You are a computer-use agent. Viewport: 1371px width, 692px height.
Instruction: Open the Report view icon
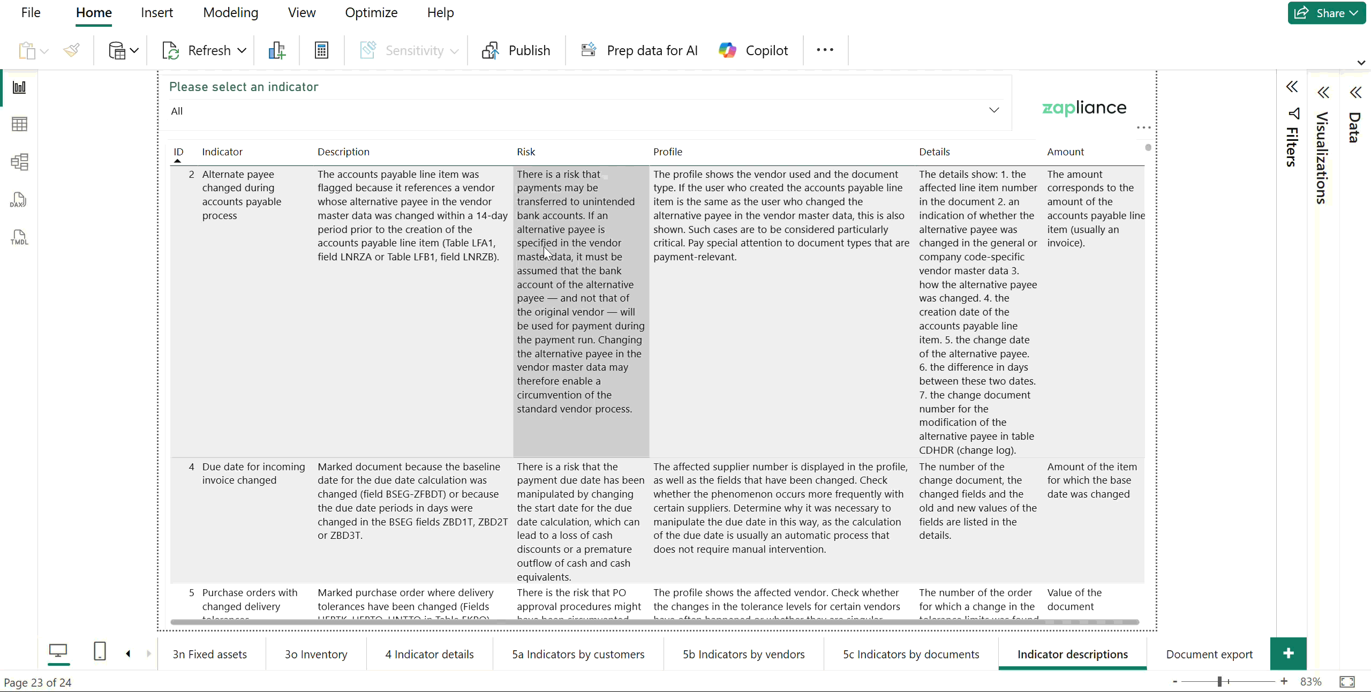tap(19, 87)
